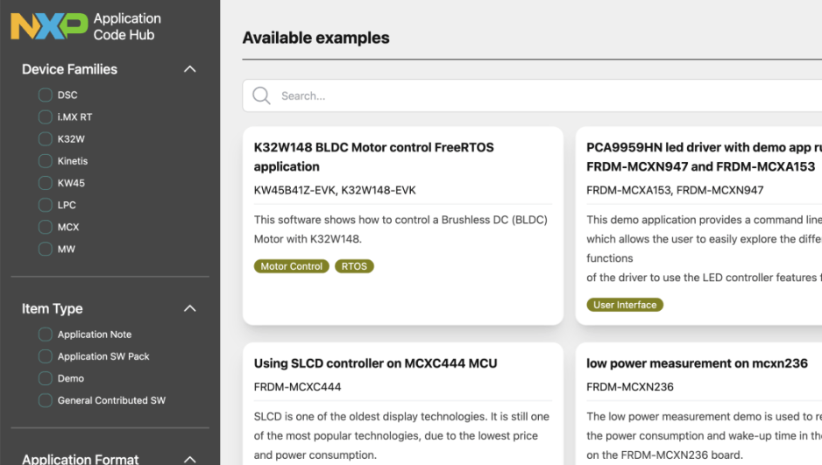
Task: Click the search magnifier icon
Action: point(261,95)
